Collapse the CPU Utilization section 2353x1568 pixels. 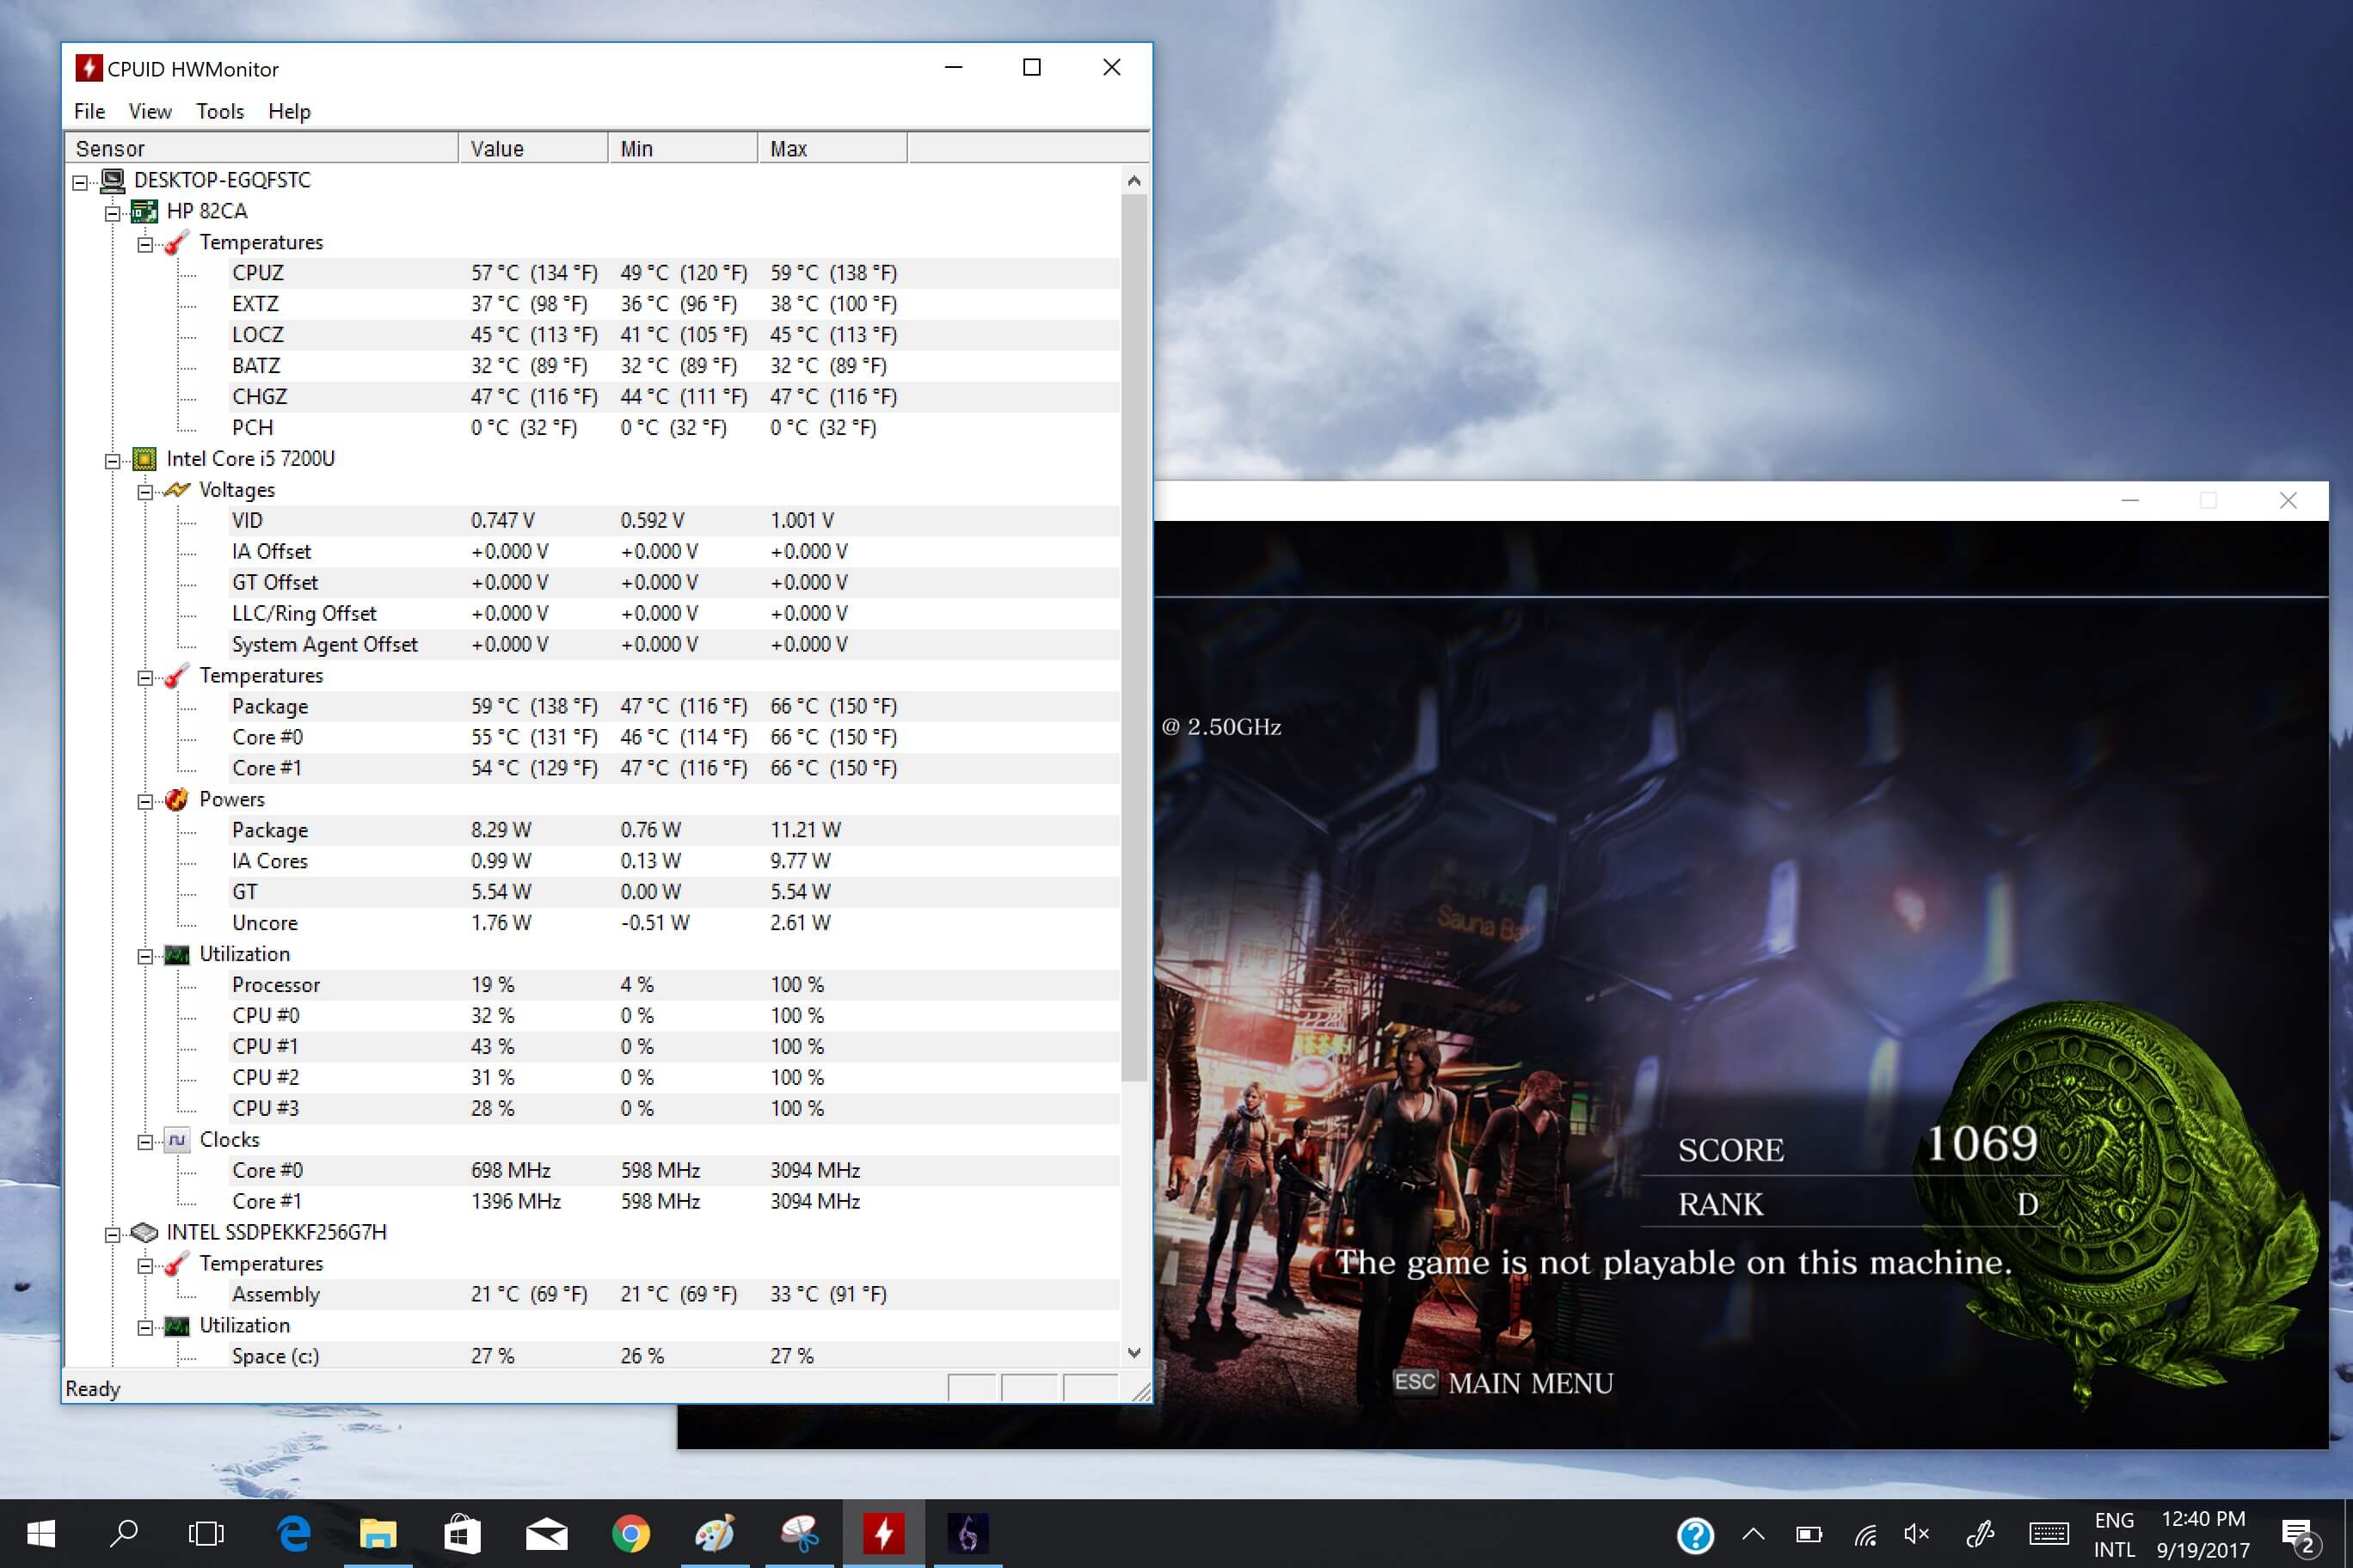click(145, 956)
